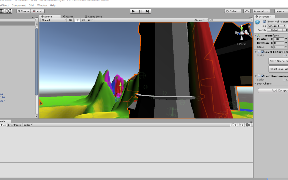
Task: Click the object name field Town vol
Action: pyautogui.click(x=277, y=22)
